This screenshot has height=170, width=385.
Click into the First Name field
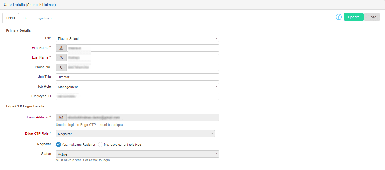(x=143, y=48)
